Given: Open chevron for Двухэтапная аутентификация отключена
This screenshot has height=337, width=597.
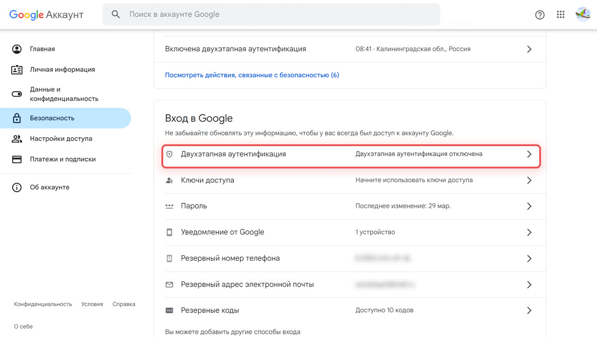Looking at the screenshot, I should point(529,154).
